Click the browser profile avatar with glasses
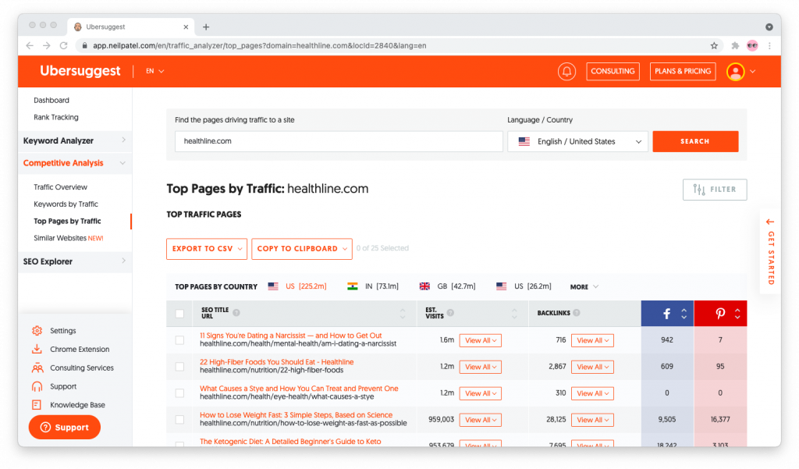This screenshot has width=799, height=469. [752, 45]
